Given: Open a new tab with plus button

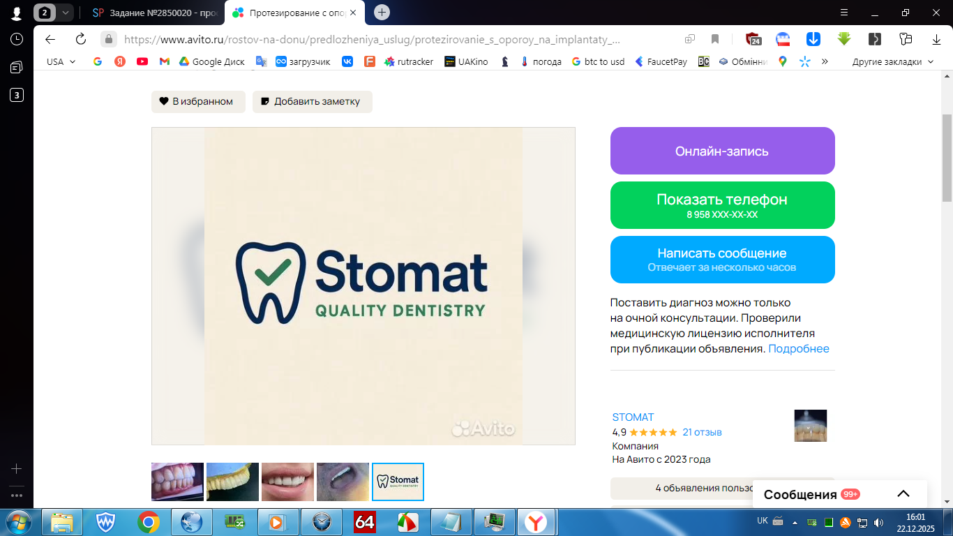Looking at the screenshot, I should point(382,13).
